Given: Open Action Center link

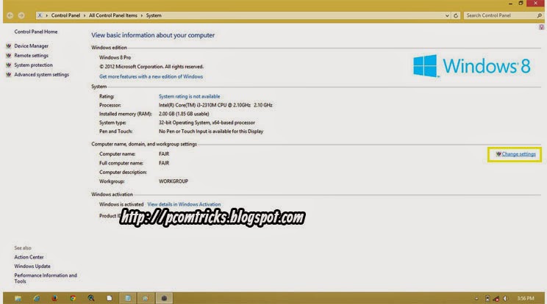Looking at the screenshot, I should (x=29, y=257).
